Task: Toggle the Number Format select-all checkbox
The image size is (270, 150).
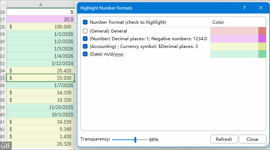Action: [x=85, y=22]
